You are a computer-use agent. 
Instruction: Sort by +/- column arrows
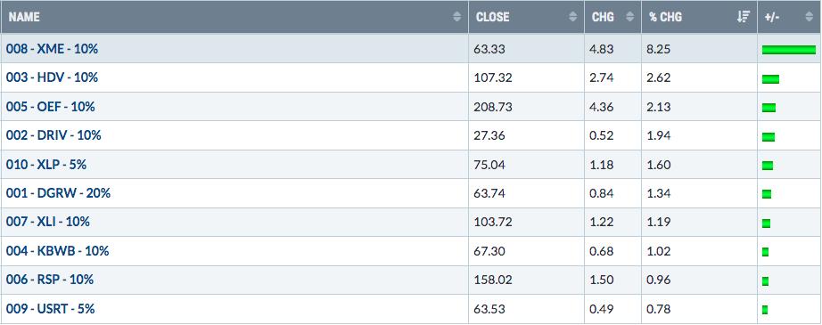point(809,17)
